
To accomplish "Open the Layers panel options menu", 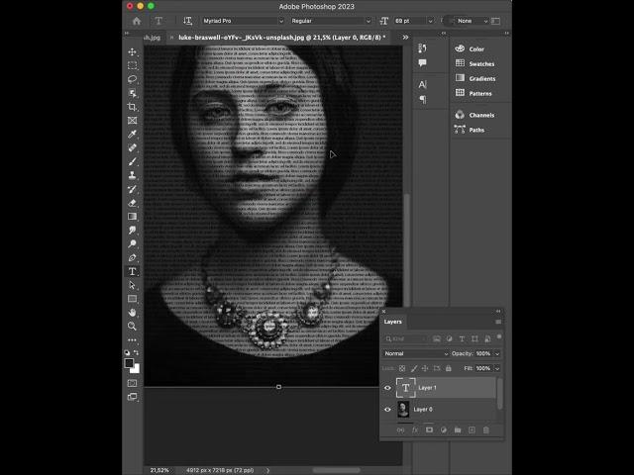I will [498, 322].
